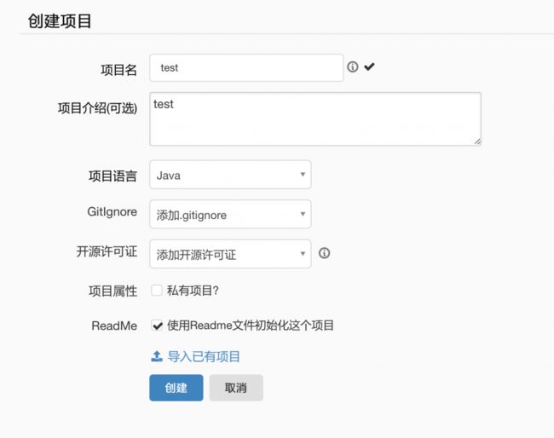Click into the 项目介绍 description textarea
The height and width of the screenshot is (438, 554).
315,119
